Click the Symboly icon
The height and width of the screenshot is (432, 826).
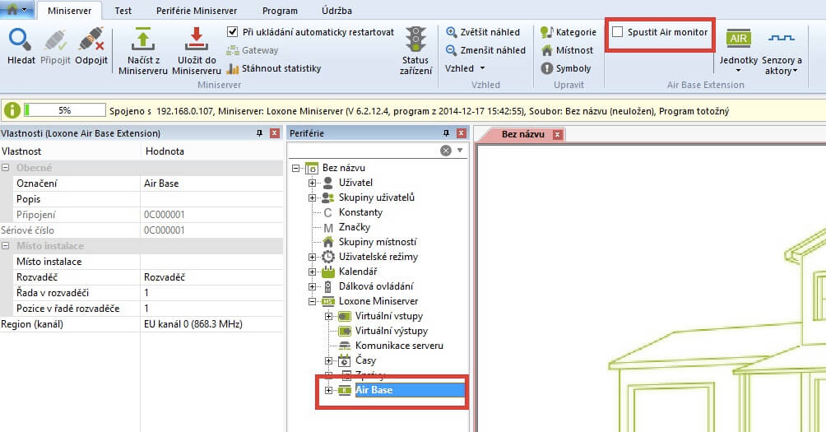click(547, 68)
